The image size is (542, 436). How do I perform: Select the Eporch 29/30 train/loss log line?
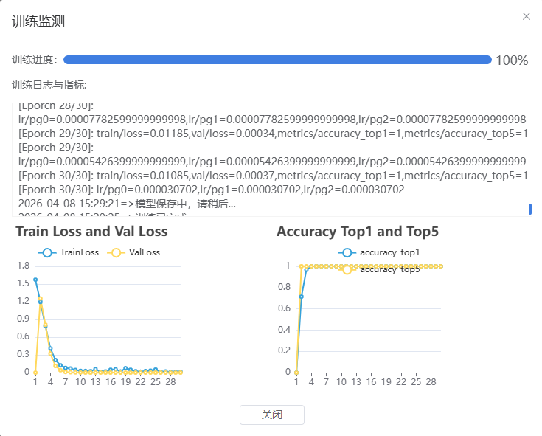pos(273,134)
